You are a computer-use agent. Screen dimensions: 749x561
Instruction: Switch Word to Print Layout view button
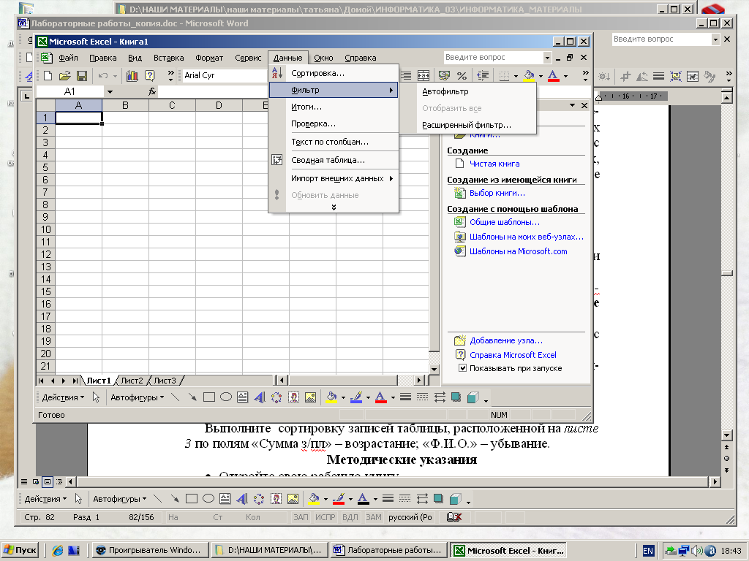click(48, 482)
